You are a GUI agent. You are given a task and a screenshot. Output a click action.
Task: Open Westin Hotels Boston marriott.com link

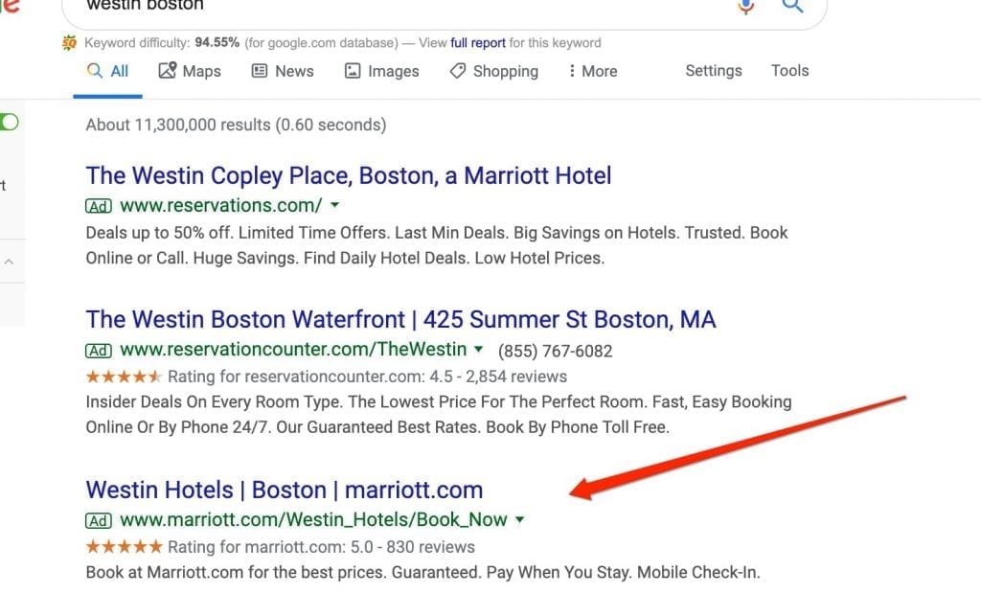tap(284, 491)
